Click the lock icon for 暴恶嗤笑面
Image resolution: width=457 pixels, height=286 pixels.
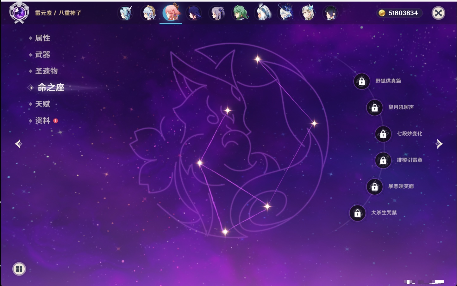pyautogui.click(x=374, y=187)
